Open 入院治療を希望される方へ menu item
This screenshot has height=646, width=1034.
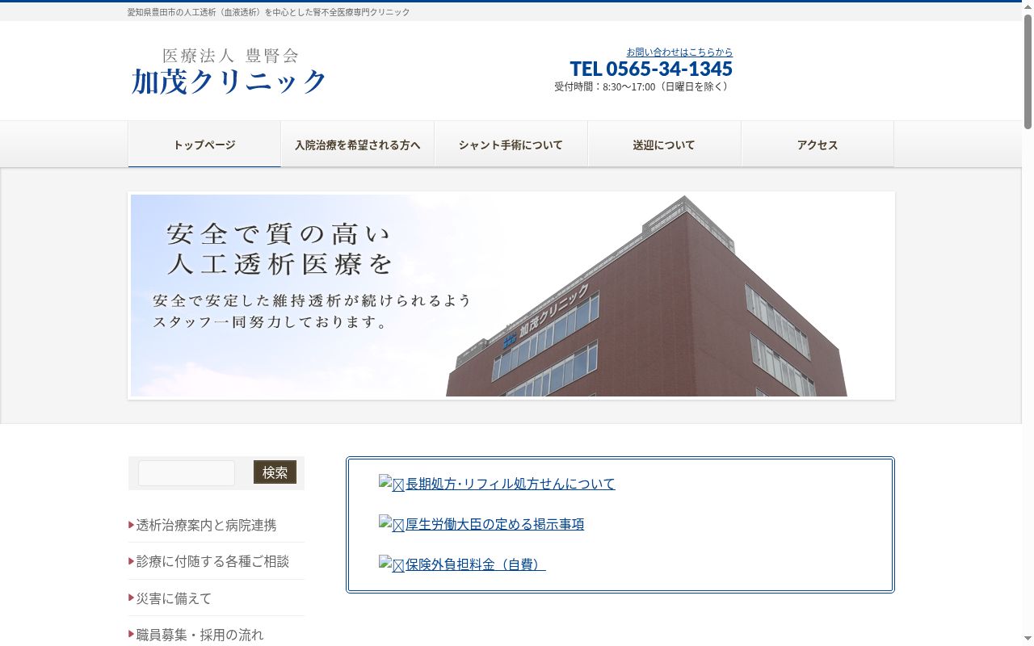pos(358,145)
